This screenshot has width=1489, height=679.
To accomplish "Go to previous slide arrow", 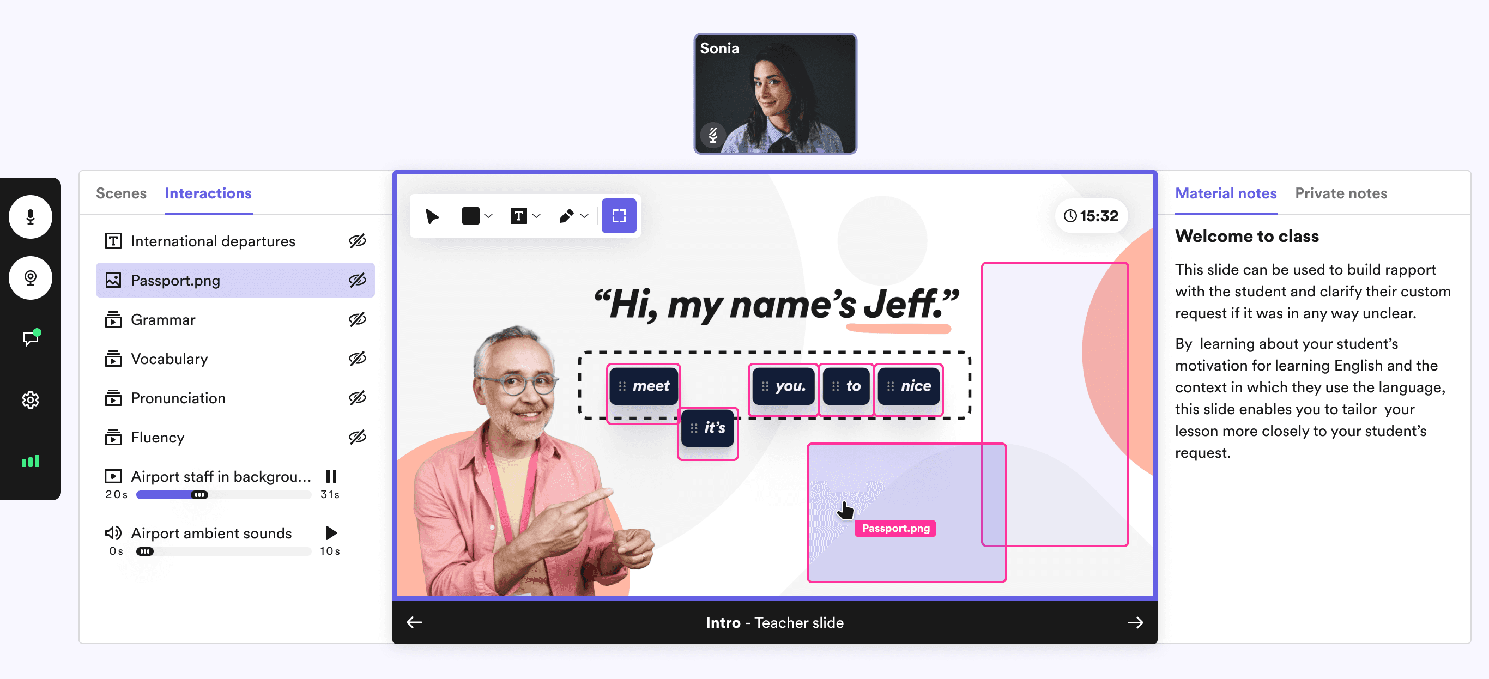I will coord(414,622).
